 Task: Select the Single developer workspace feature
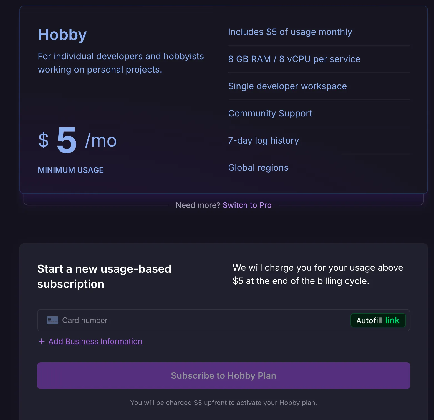coord(287,86)
